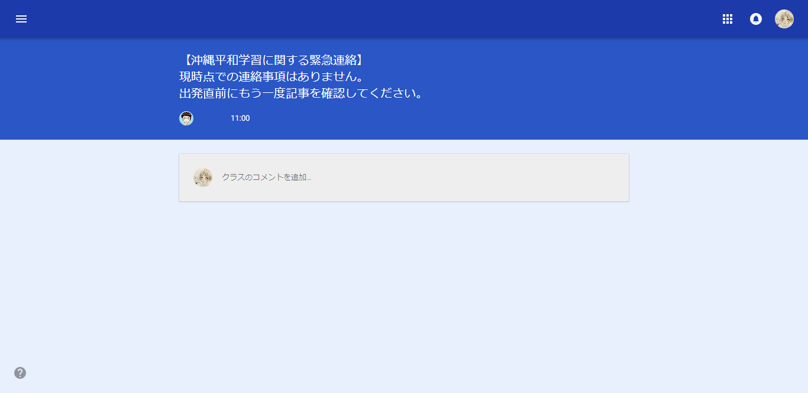Screen dimensions: 808x393
Task: Click the 'クラスのコメントを追加...' comment field
Action: (404, 178)
